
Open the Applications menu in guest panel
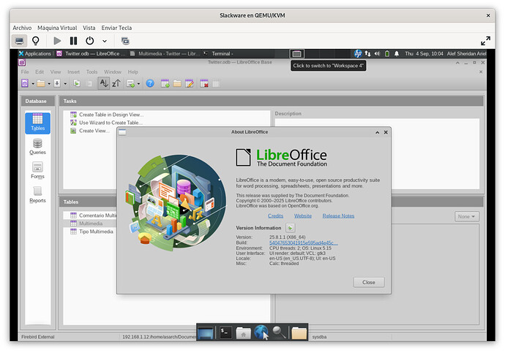click(x=35, y=54)
